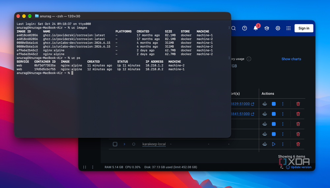Click the Sign in button in Docker Desktop
Screen dimensions: 330x188
coord(304,28)
